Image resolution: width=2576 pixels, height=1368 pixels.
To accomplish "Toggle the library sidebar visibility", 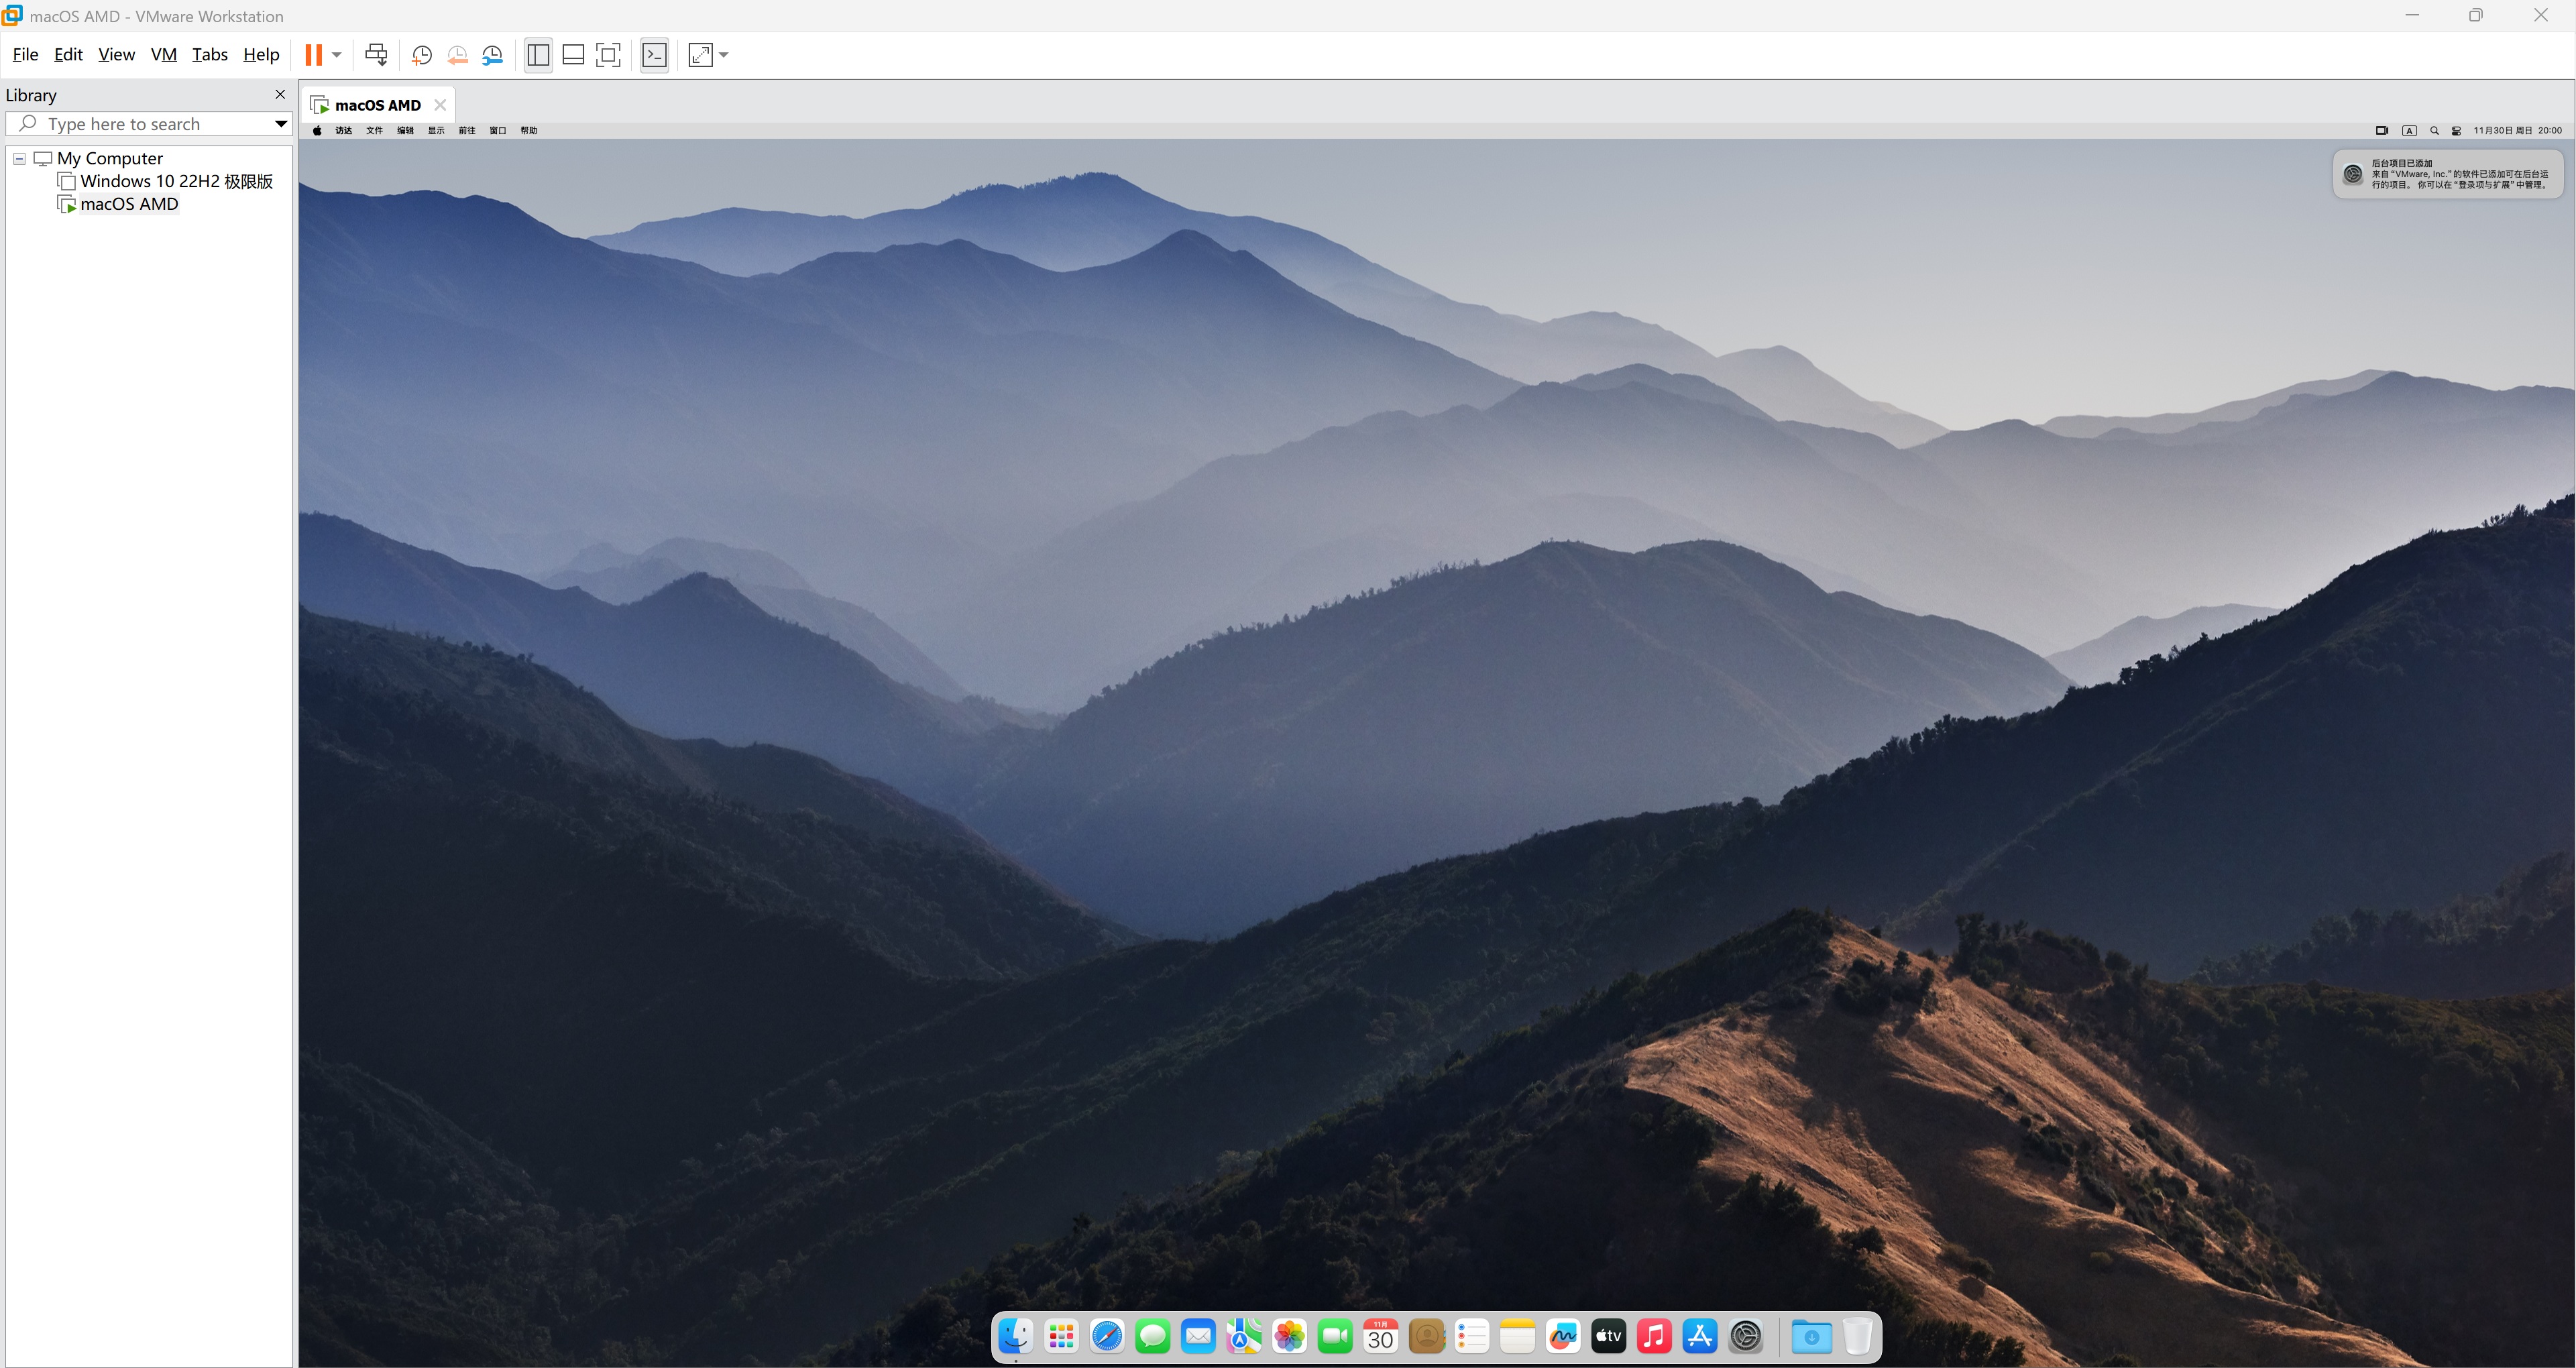I will coord(538,55).
